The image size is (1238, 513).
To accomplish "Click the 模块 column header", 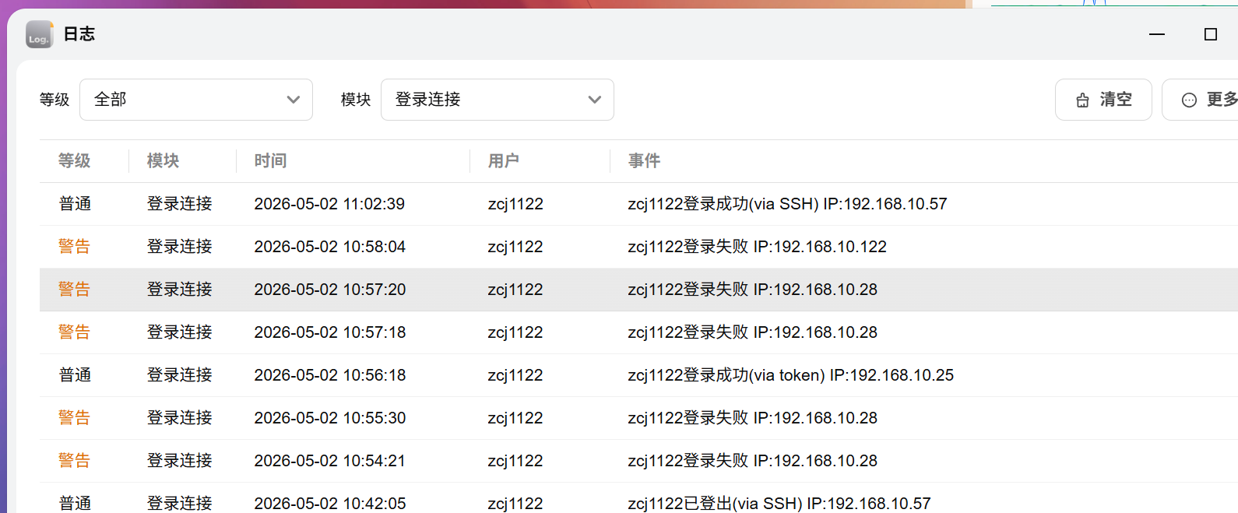I will point(164,161).
